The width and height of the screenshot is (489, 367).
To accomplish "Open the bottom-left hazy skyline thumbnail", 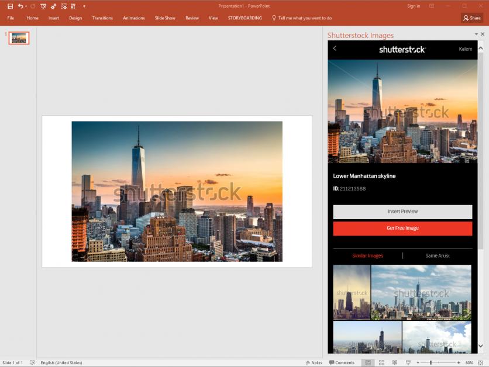I will [x=367, y=337].
